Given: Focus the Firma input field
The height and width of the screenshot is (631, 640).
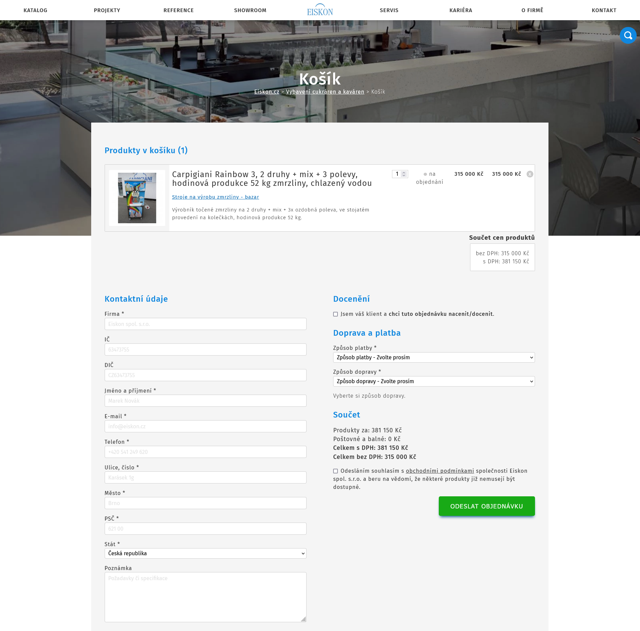Looking at the screenshot, I should click(205, 324).
